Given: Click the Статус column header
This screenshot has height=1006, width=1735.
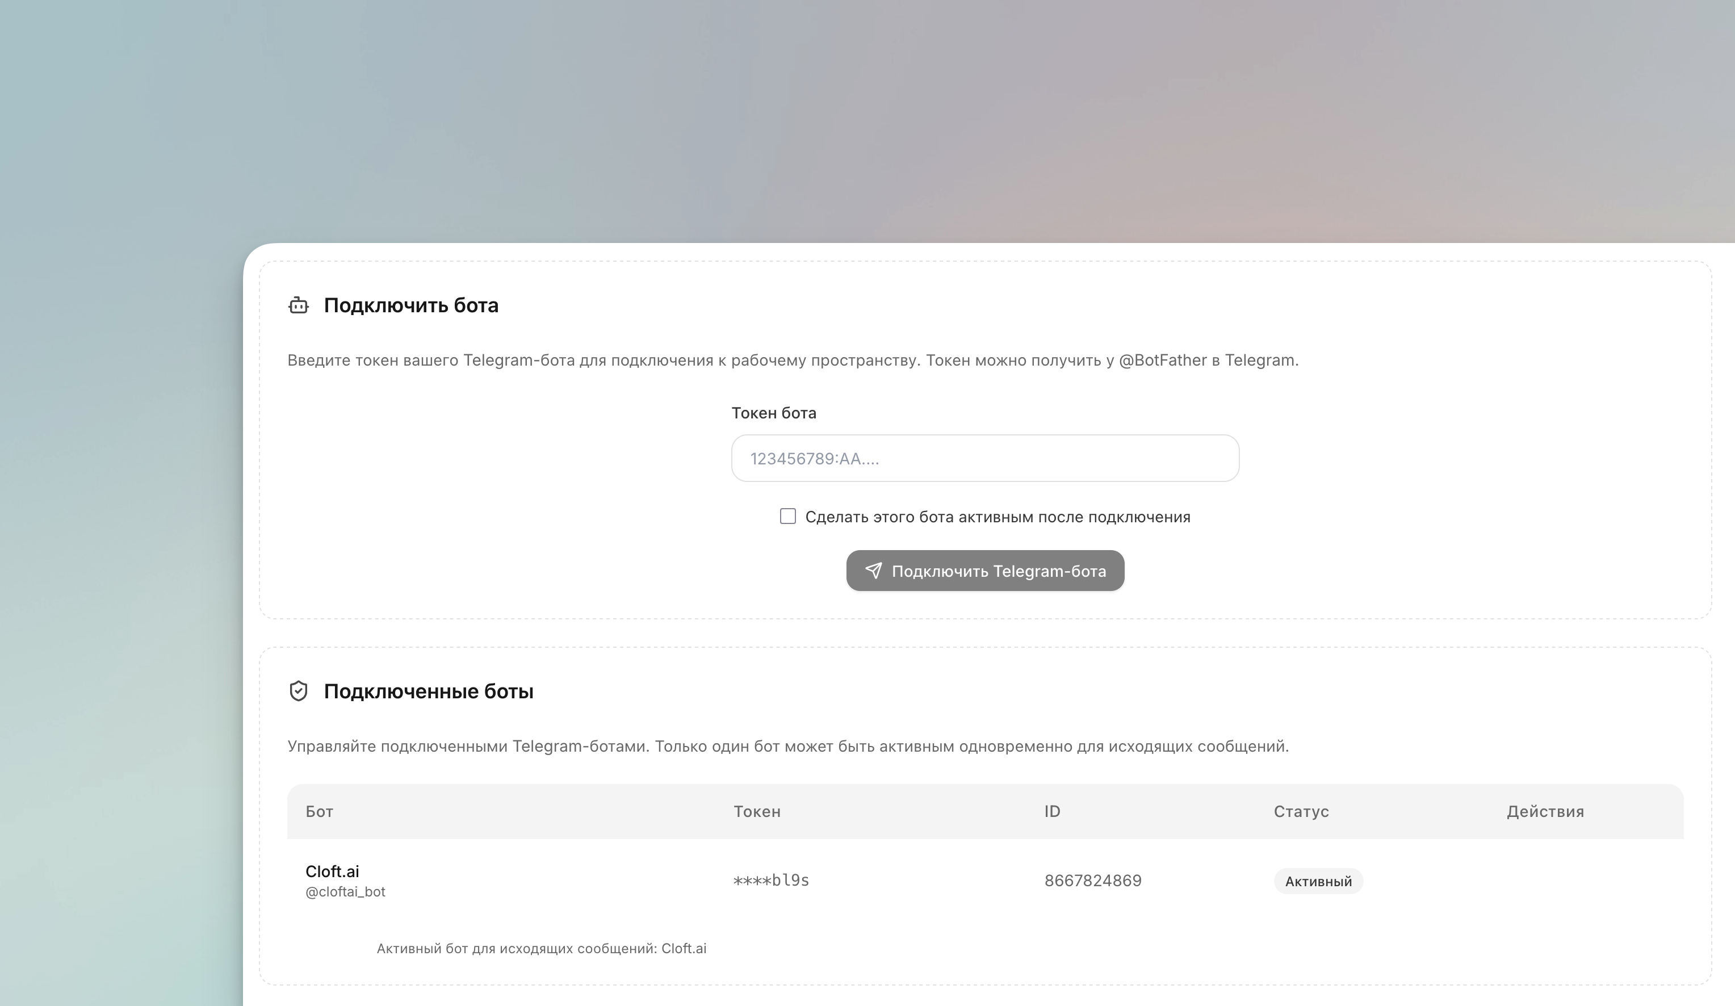Looking at the screenshot, I should 1301,811.
